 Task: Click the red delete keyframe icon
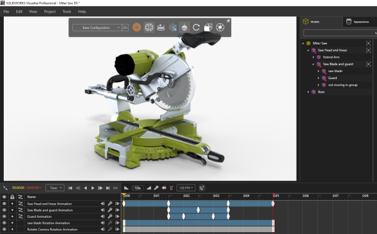(x=171, y=188)
